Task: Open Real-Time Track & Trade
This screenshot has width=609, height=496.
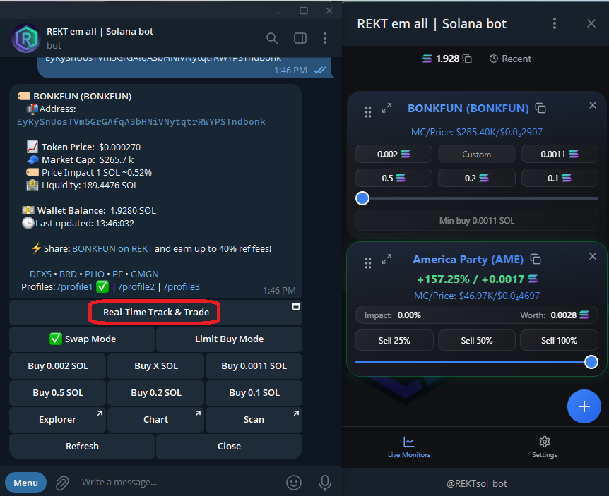Action: pyautogui.click(x=155, y=312)
